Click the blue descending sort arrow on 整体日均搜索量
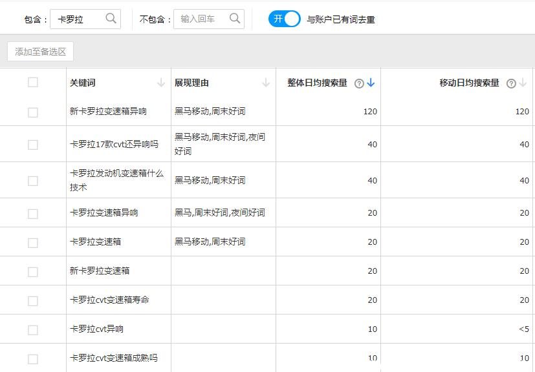535x372 pixels. 371,82
